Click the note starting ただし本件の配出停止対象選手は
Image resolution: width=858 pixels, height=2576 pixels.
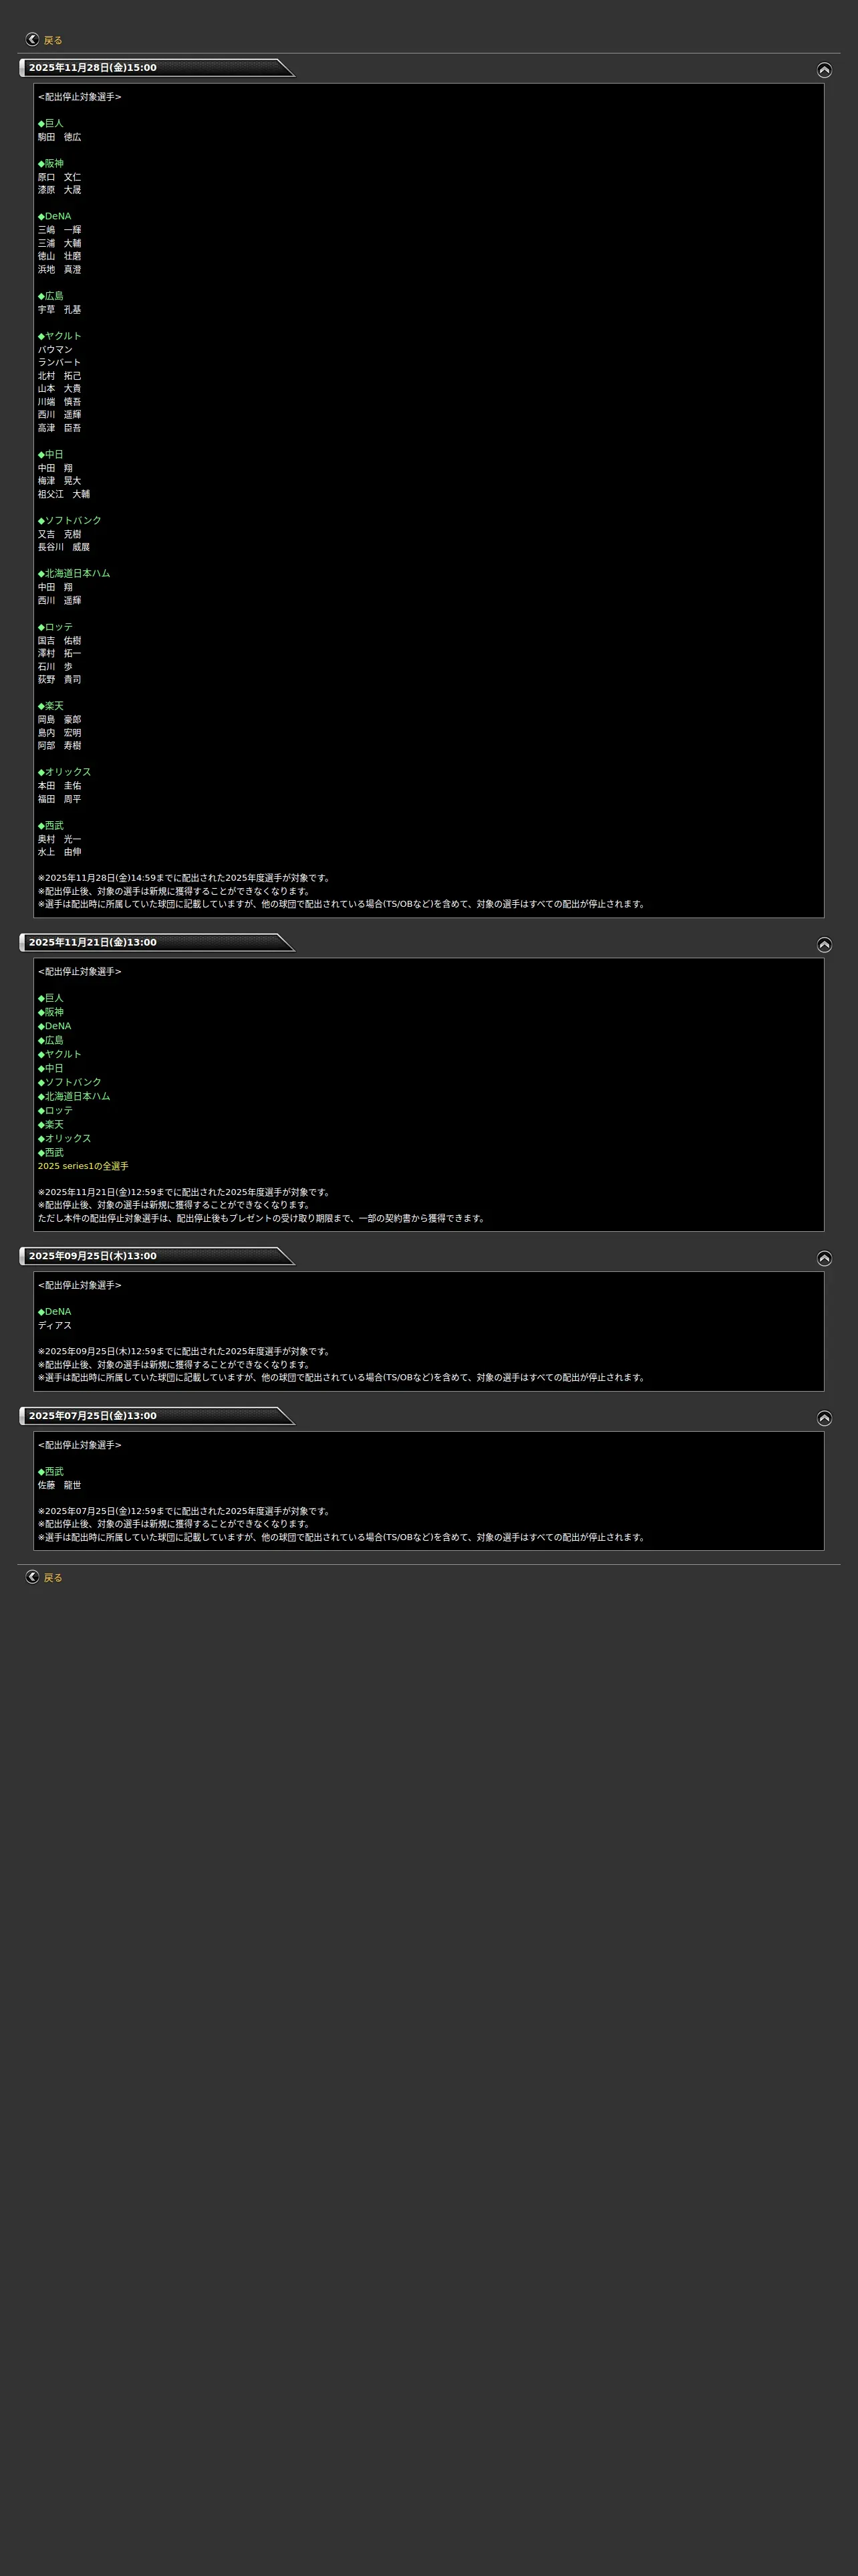263,1218
